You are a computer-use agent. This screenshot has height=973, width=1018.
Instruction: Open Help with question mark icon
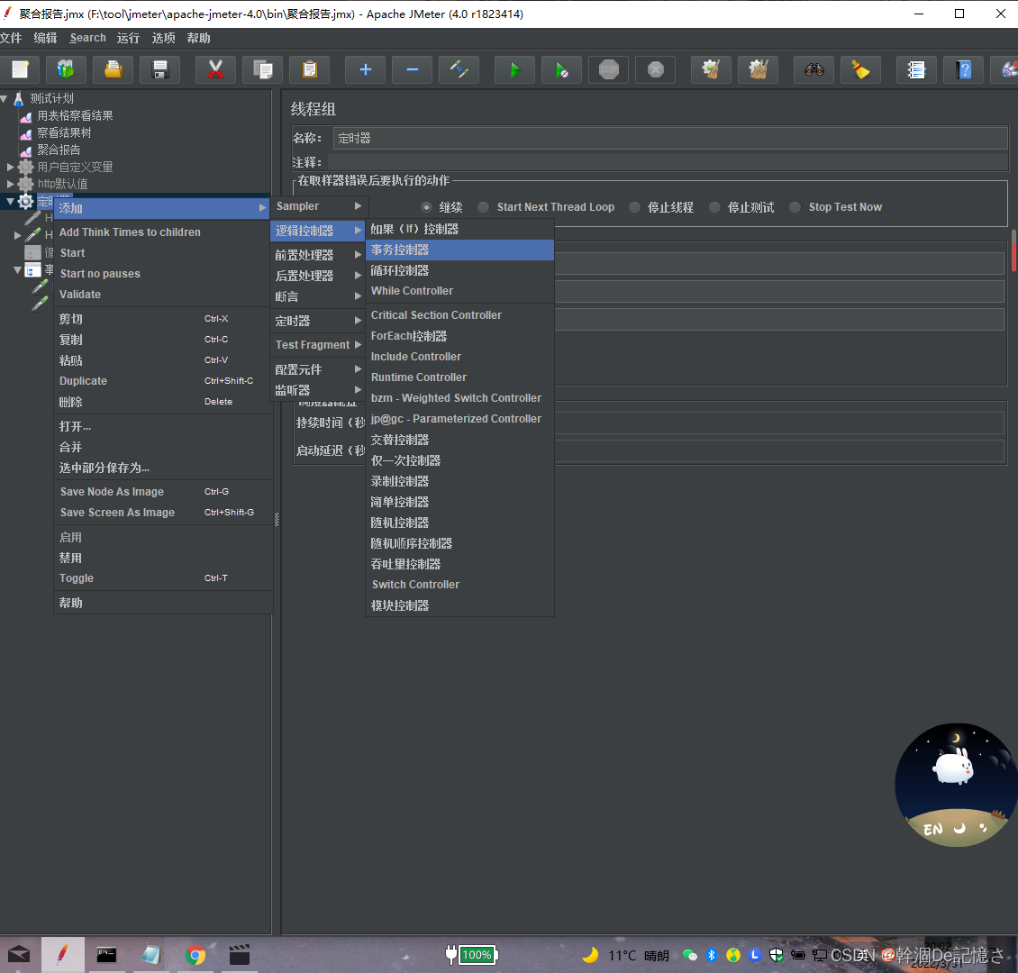pos(963,69)
